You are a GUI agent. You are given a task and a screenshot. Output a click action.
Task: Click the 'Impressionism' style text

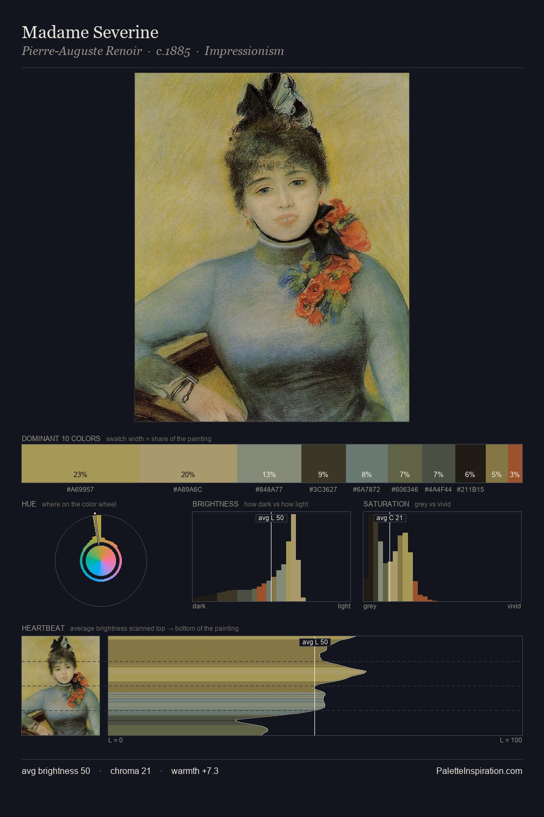(x=244, y=51)
